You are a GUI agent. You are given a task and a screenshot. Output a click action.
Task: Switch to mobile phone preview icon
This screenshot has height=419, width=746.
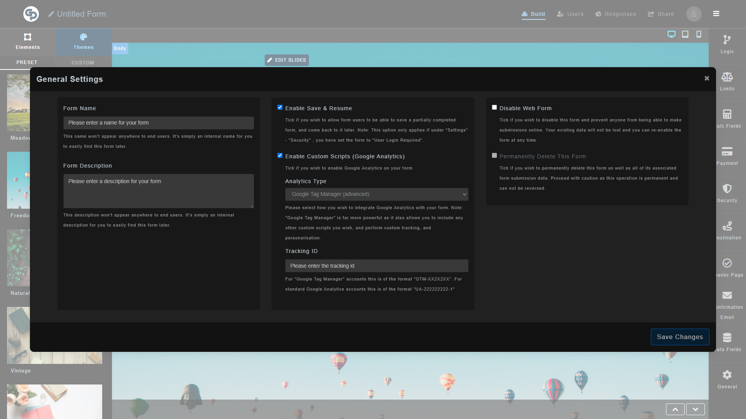point(699,34)
